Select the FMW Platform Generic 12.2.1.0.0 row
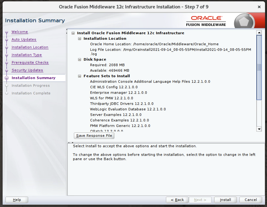 120,126
